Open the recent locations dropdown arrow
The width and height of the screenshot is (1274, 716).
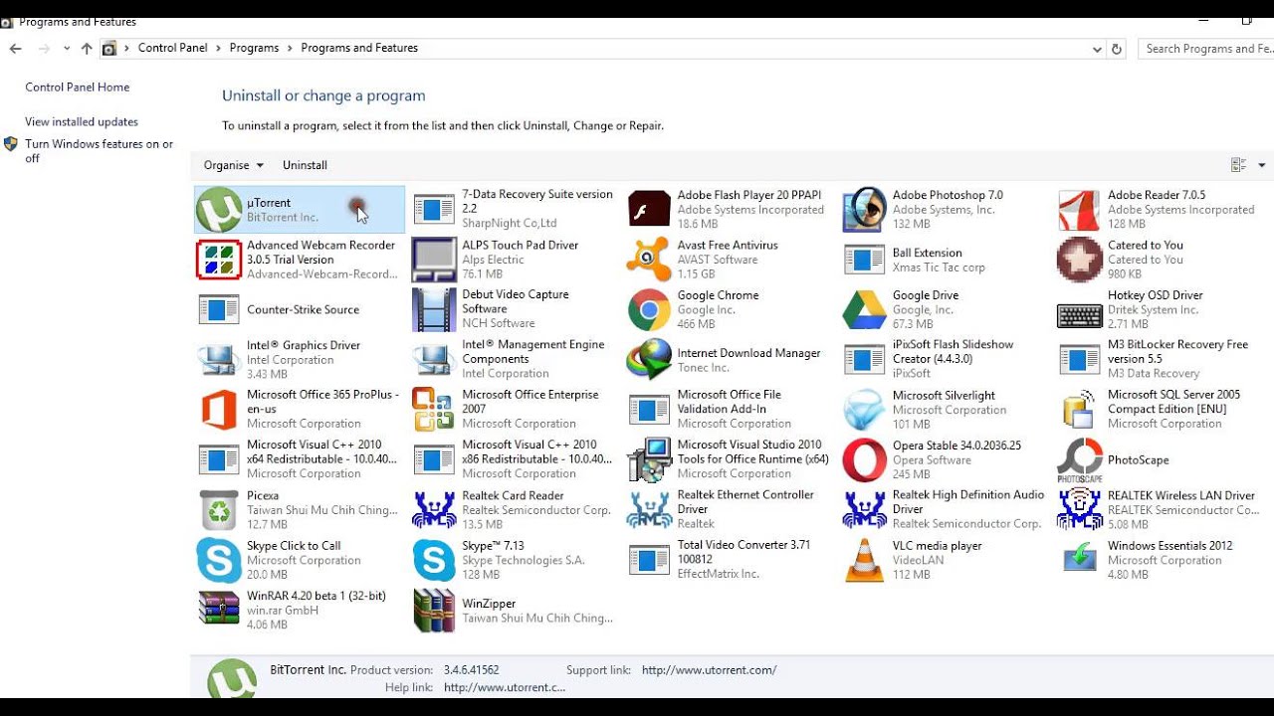coord(67,48)
